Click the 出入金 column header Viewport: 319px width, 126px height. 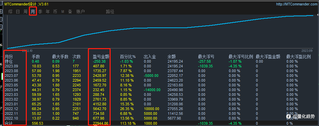click(x=150, y=57)
